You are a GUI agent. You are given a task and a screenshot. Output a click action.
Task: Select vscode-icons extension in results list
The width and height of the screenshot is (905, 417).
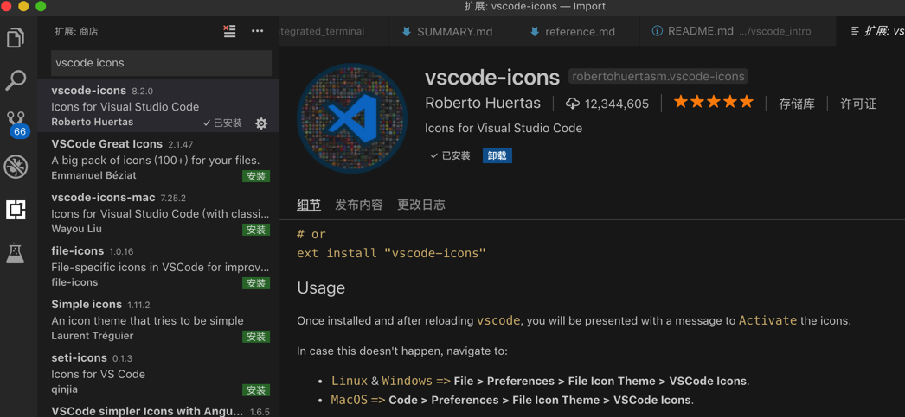click(158, 105)
